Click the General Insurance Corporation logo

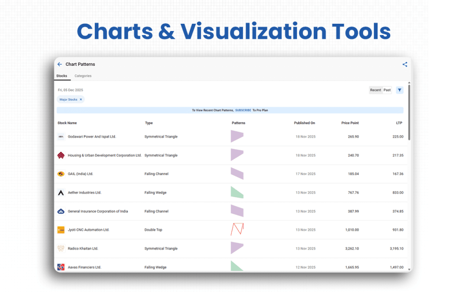coord(61,211)
